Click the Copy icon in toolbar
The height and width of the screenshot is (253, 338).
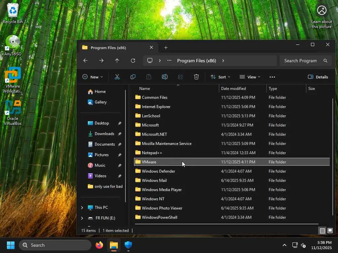tap(133, 77)
